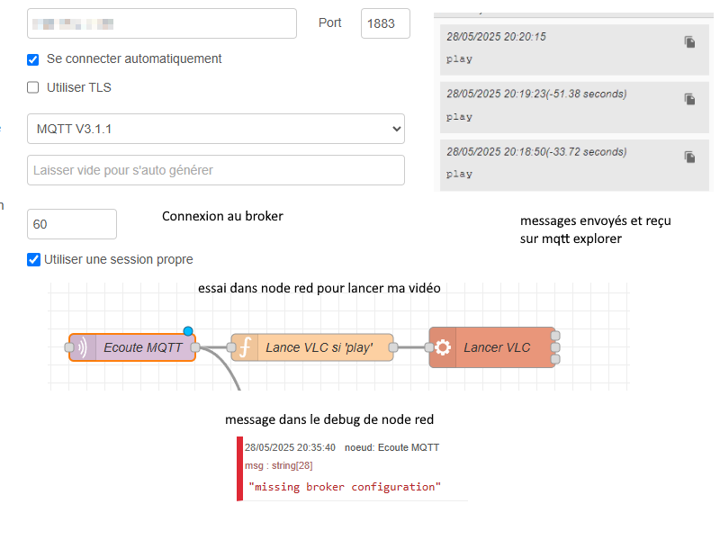Copy the 20:19:23 message payload
The height and width of the screenshot is (540, 720).
689,99
